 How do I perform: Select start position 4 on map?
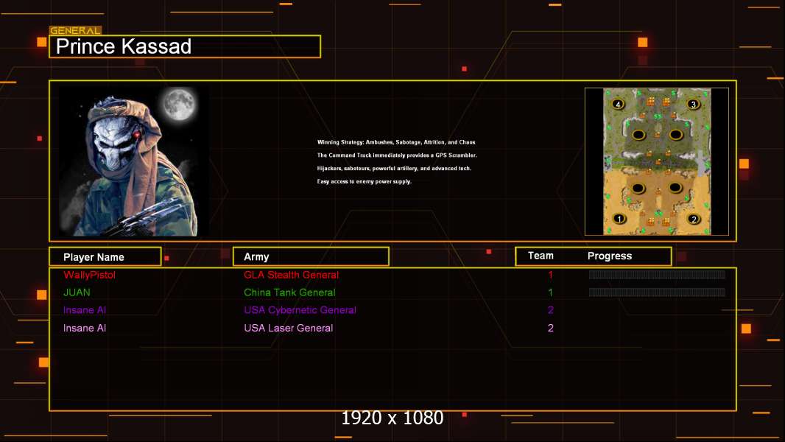pos(619,104)
